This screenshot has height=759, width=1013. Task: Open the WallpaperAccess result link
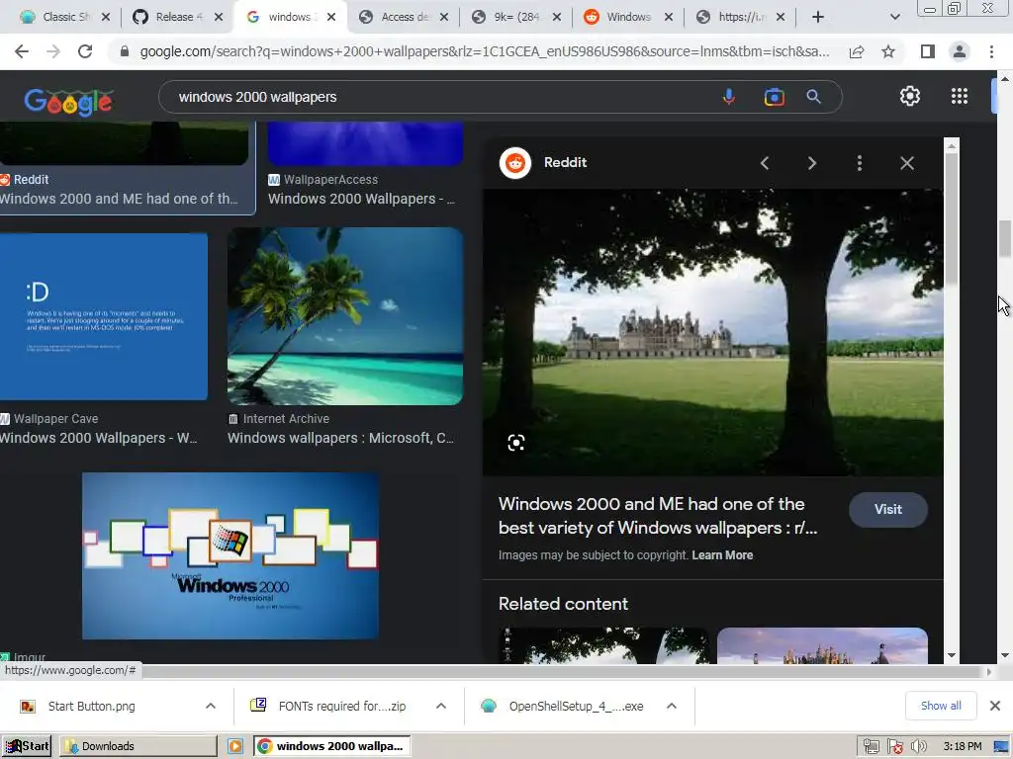coord(362,199)
